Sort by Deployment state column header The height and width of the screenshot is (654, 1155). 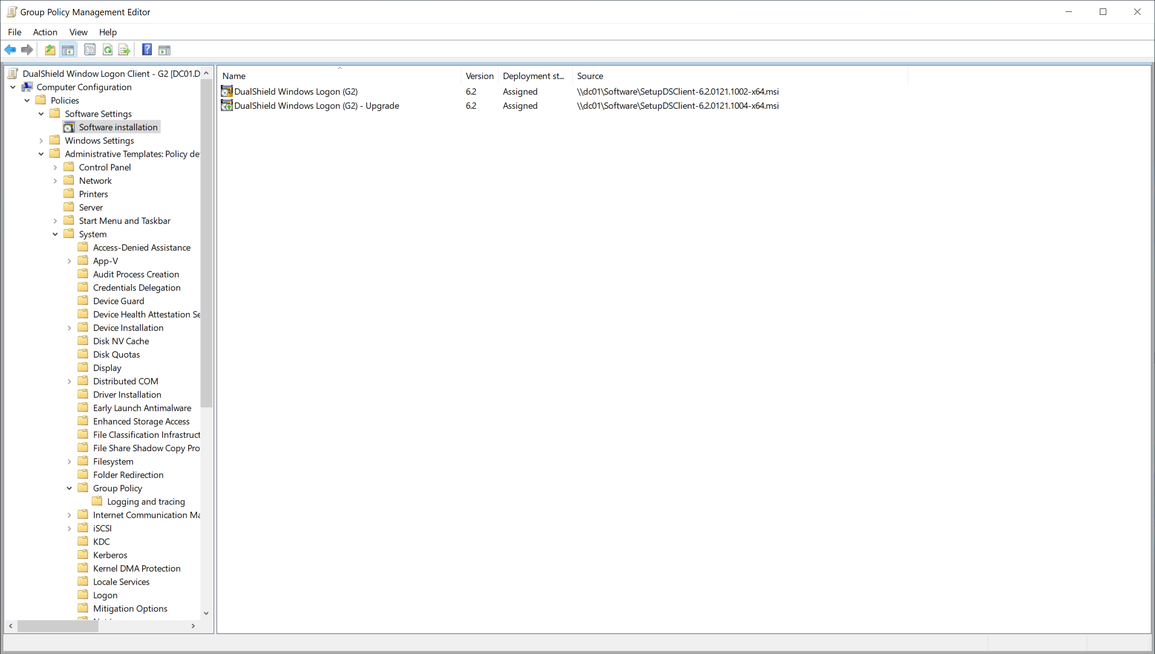532,76
